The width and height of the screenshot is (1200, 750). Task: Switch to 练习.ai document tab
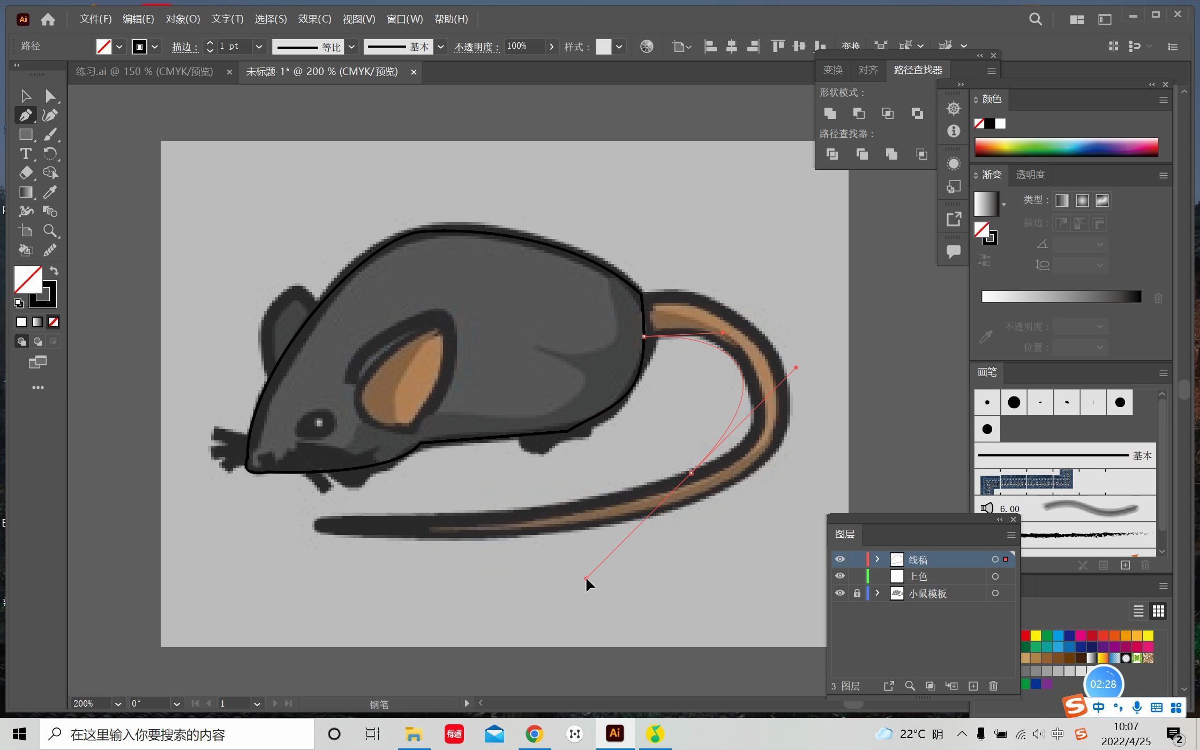pos(145,72)
